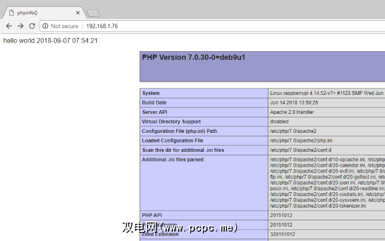Viewport: 385px width, 241px height.
Task: Click the /etc/php/7.0/apache2 path value
Action: coord(293,131)
